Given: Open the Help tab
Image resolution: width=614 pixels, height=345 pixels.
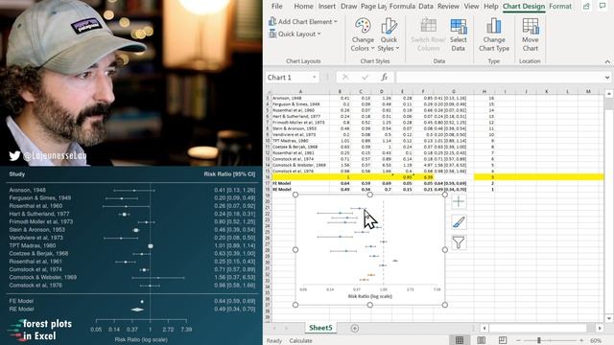Looking at the screenshot, I should pos(490,7).
